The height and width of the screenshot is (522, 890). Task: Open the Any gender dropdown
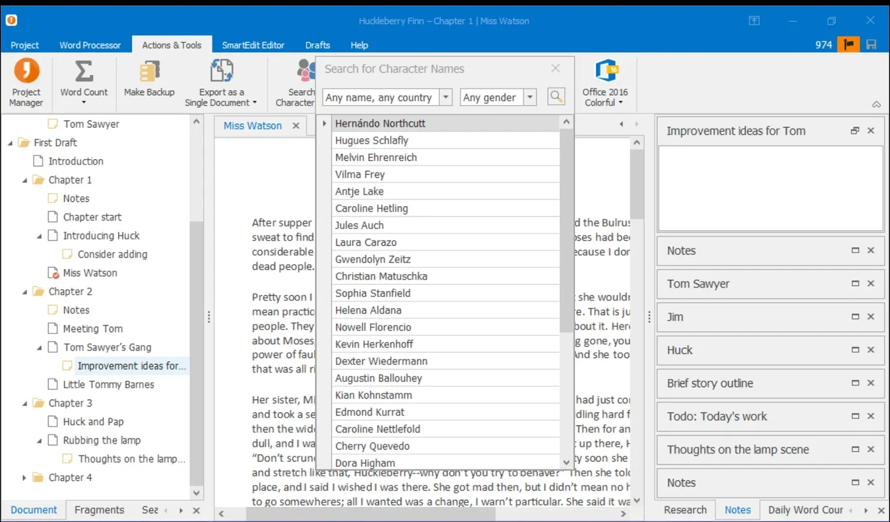530,97
